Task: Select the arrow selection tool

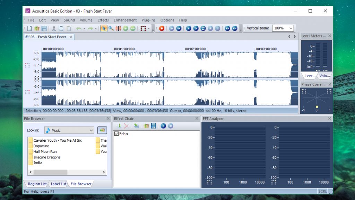Action: click(x=104, y=28)
